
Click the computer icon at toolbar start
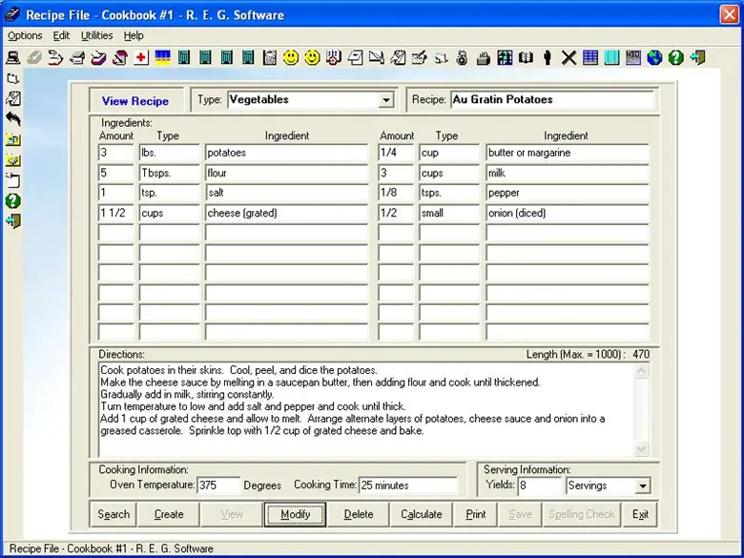click(x=13, y=58)
